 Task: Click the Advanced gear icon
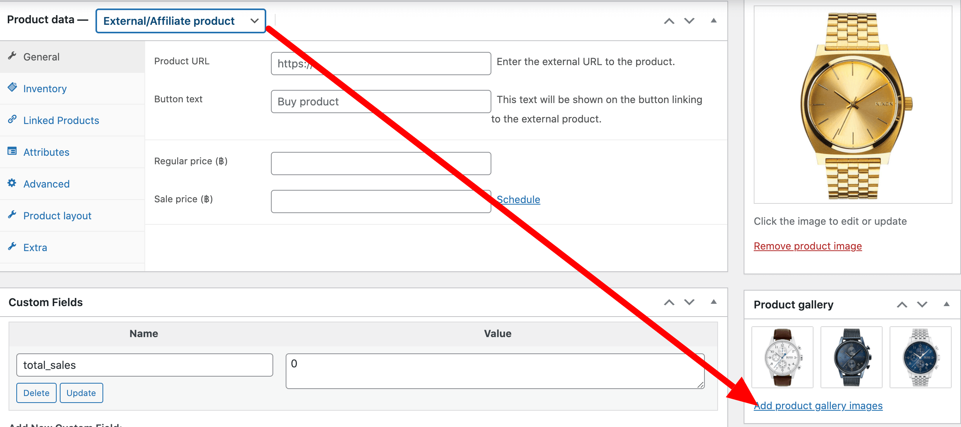tap(12, 183)
